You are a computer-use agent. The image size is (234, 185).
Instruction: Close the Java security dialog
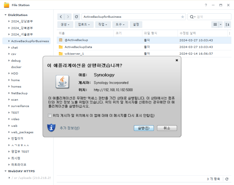coord(177,60)
